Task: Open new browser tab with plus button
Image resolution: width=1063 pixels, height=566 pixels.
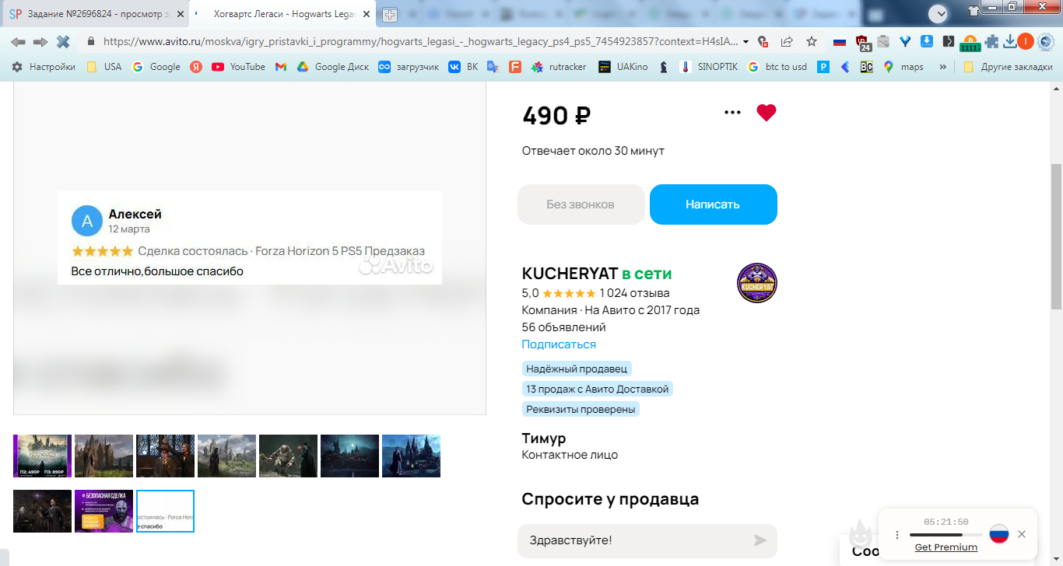Action: [x=390, y=15]
